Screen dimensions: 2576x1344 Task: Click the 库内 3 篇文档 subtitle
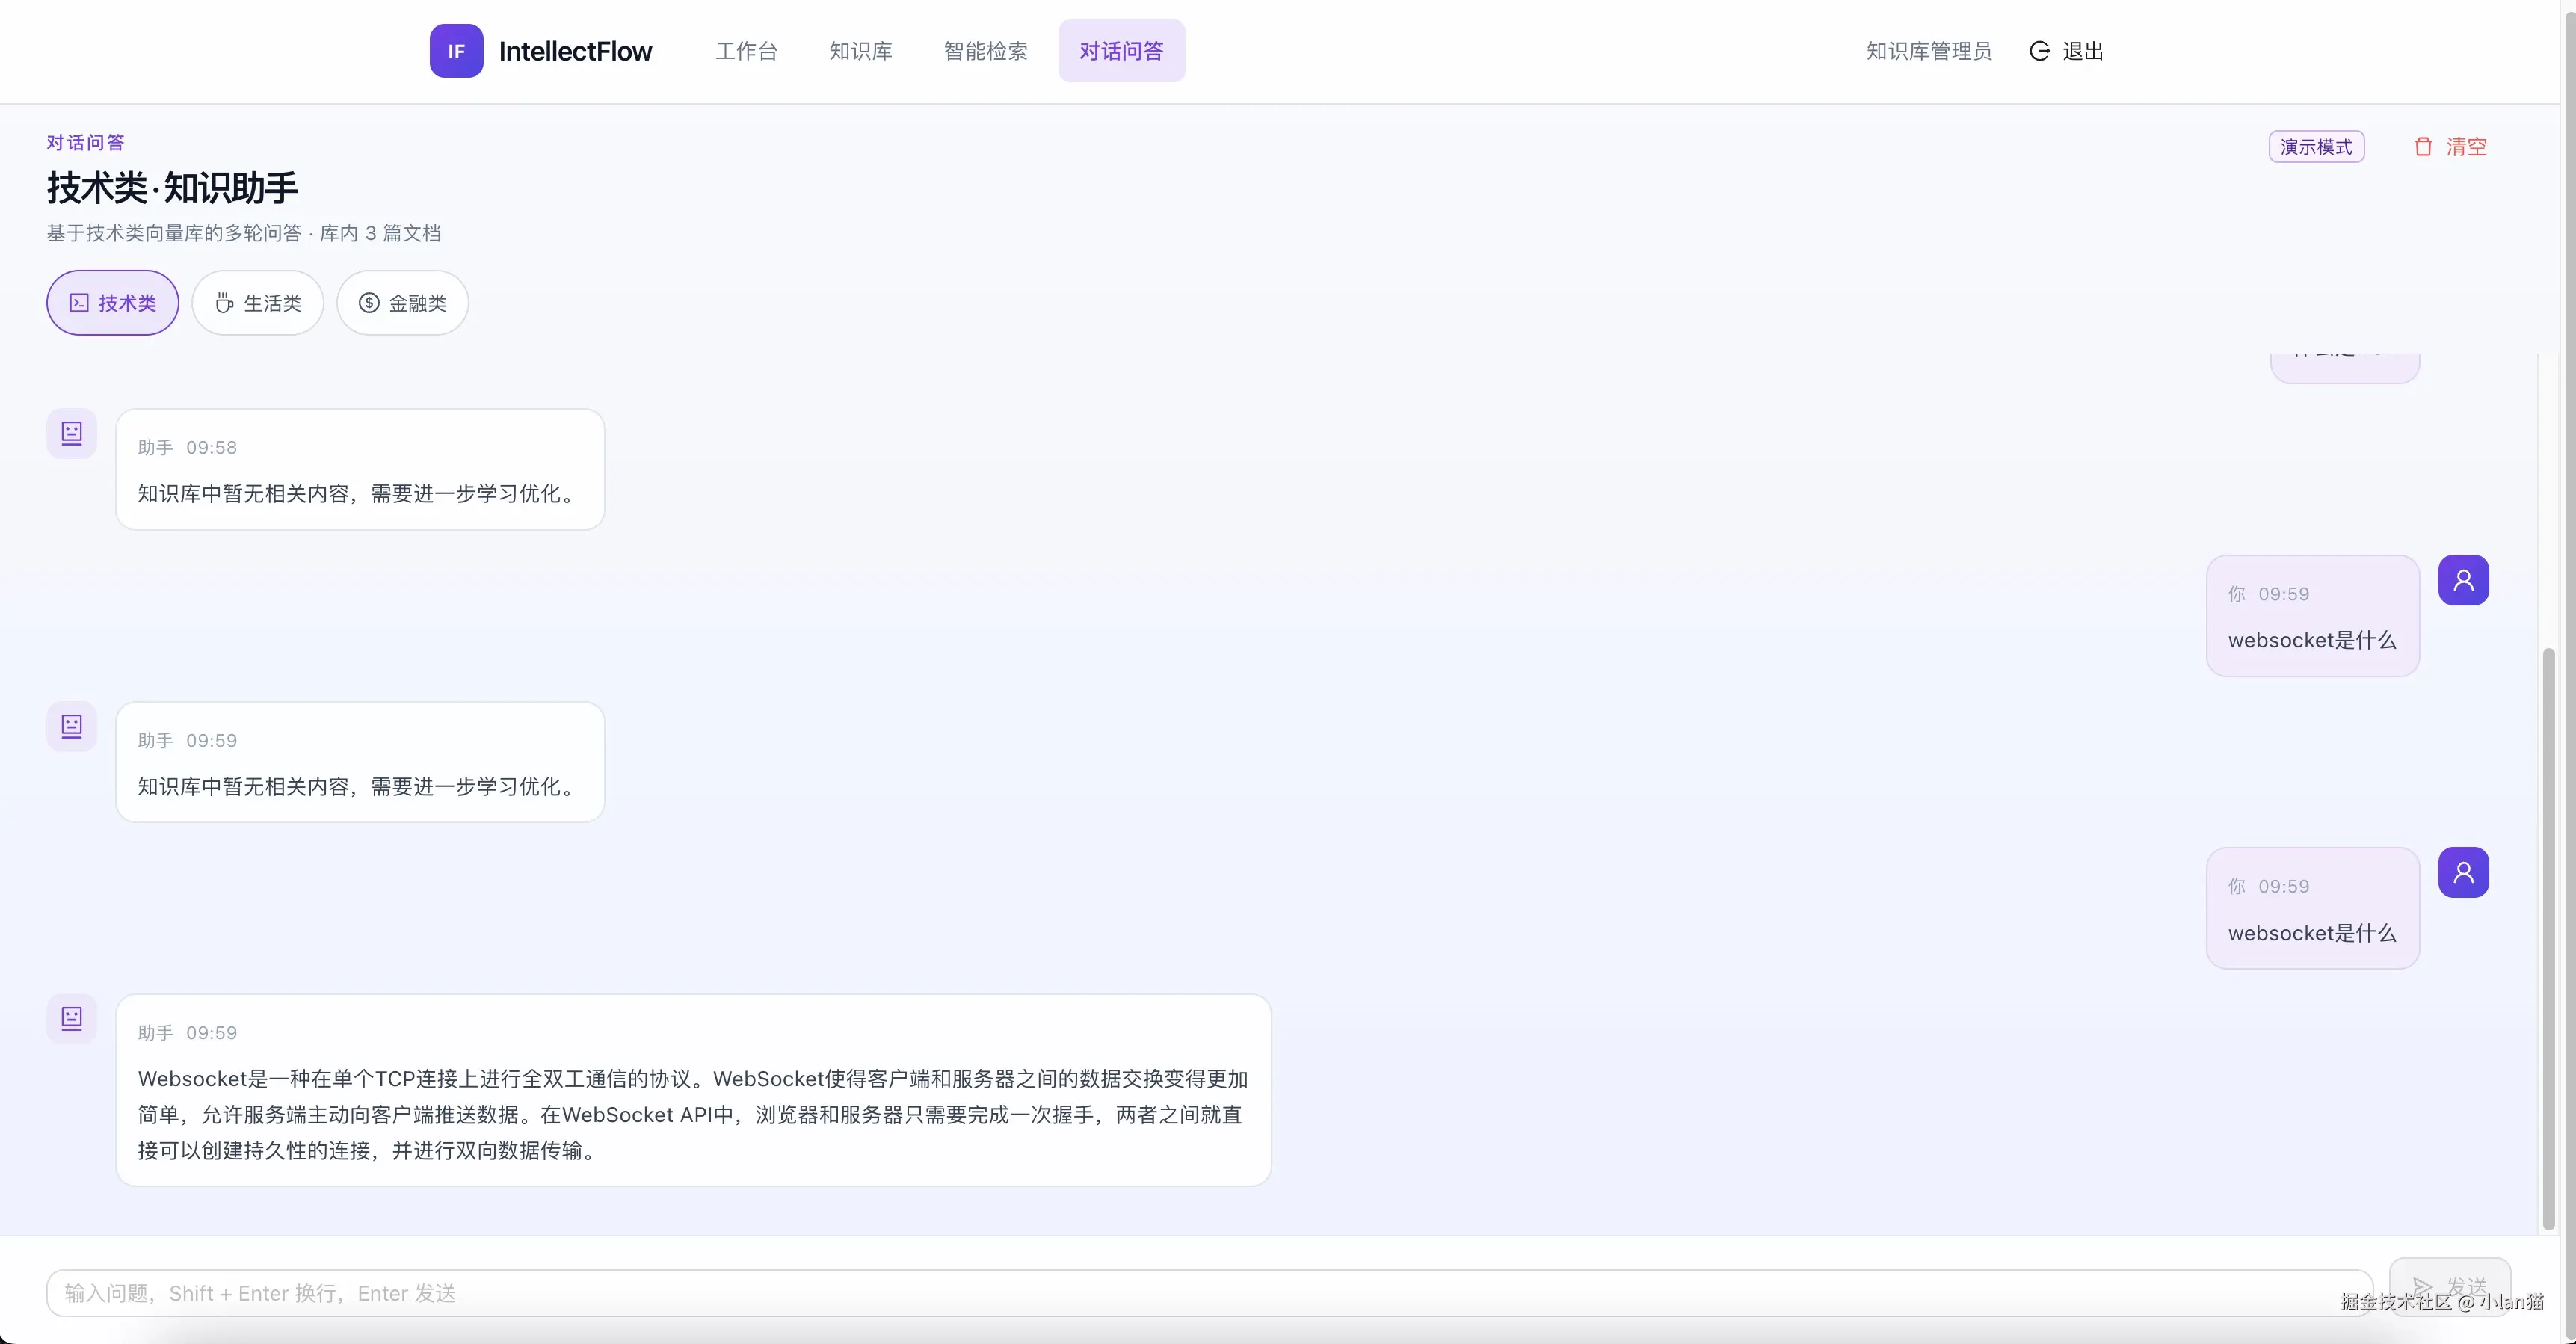[380, 233]
